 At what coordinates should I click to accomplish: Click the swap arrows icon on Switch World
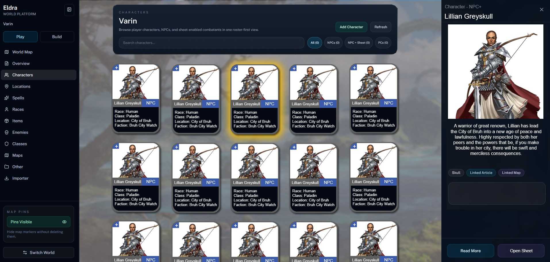(x=25, y=253)
